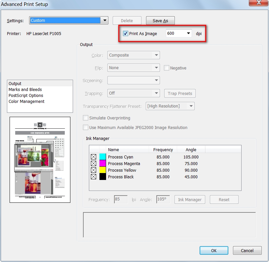The width and height of the screenshot is (269, 262).
Task: Click the Angle input field
Action: (163, 199)
